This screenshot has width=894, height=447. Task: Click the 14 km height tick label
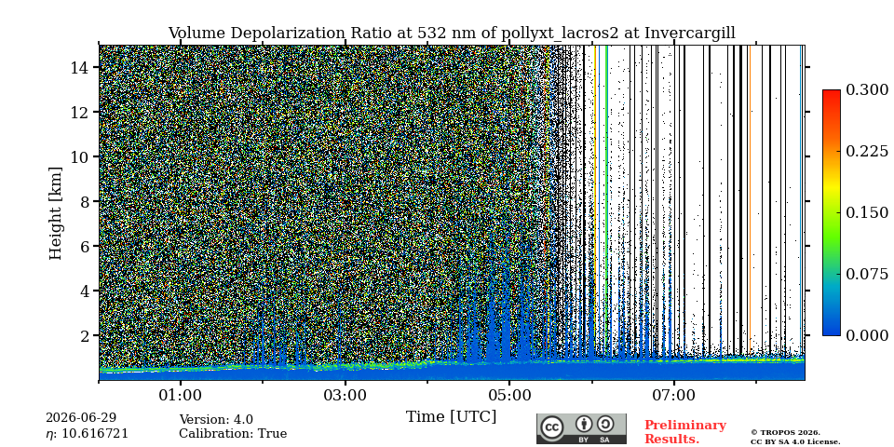[x=78, y=67]
